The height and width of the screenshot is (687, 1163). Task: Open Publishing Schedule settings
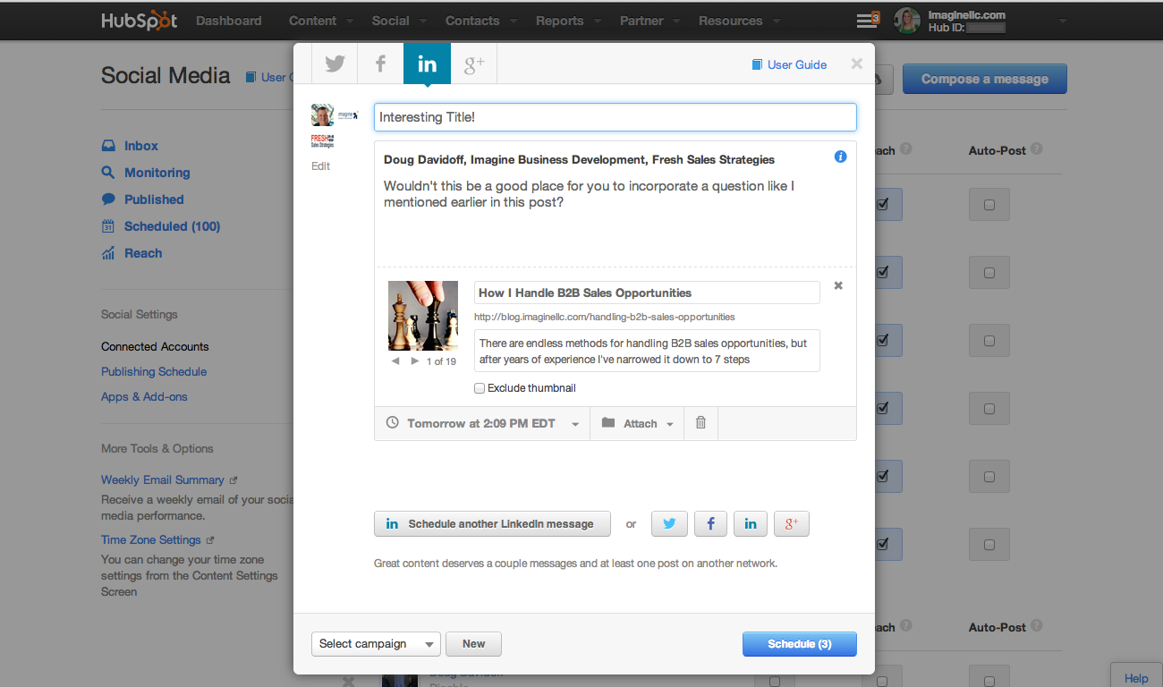tap(154, 371)
